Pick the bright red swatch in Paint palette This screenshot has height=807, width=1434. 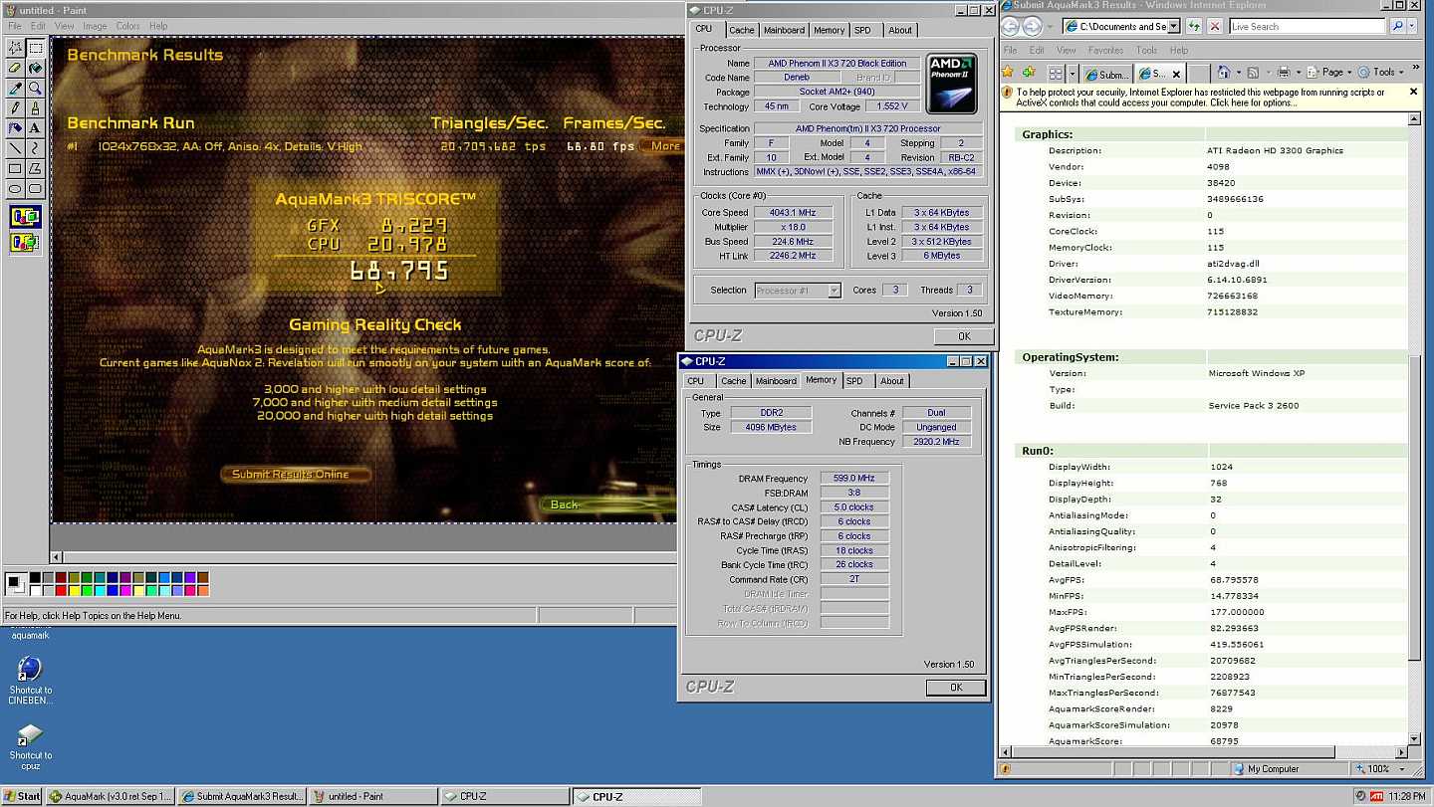[x=62, y=590]
